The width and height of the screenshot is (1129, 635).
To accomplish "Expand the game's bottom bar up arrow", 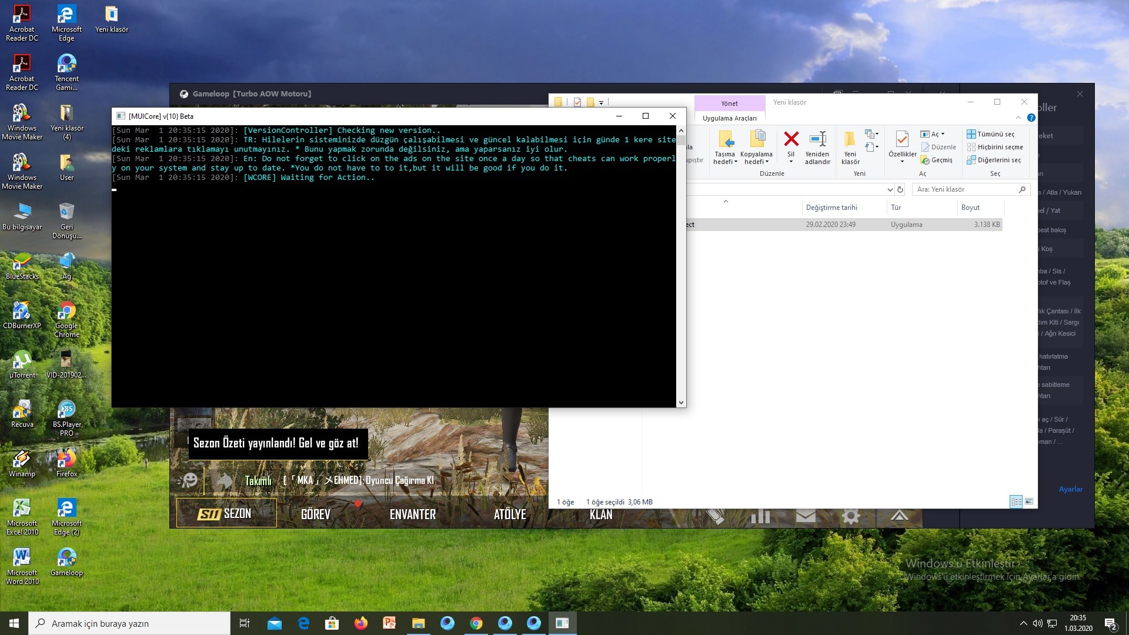I will click(899, 516).
